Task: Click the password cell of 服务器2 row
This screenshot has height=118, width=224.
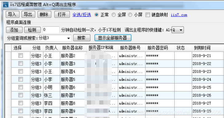Action: pyautogui.click(x=160, y=56)
